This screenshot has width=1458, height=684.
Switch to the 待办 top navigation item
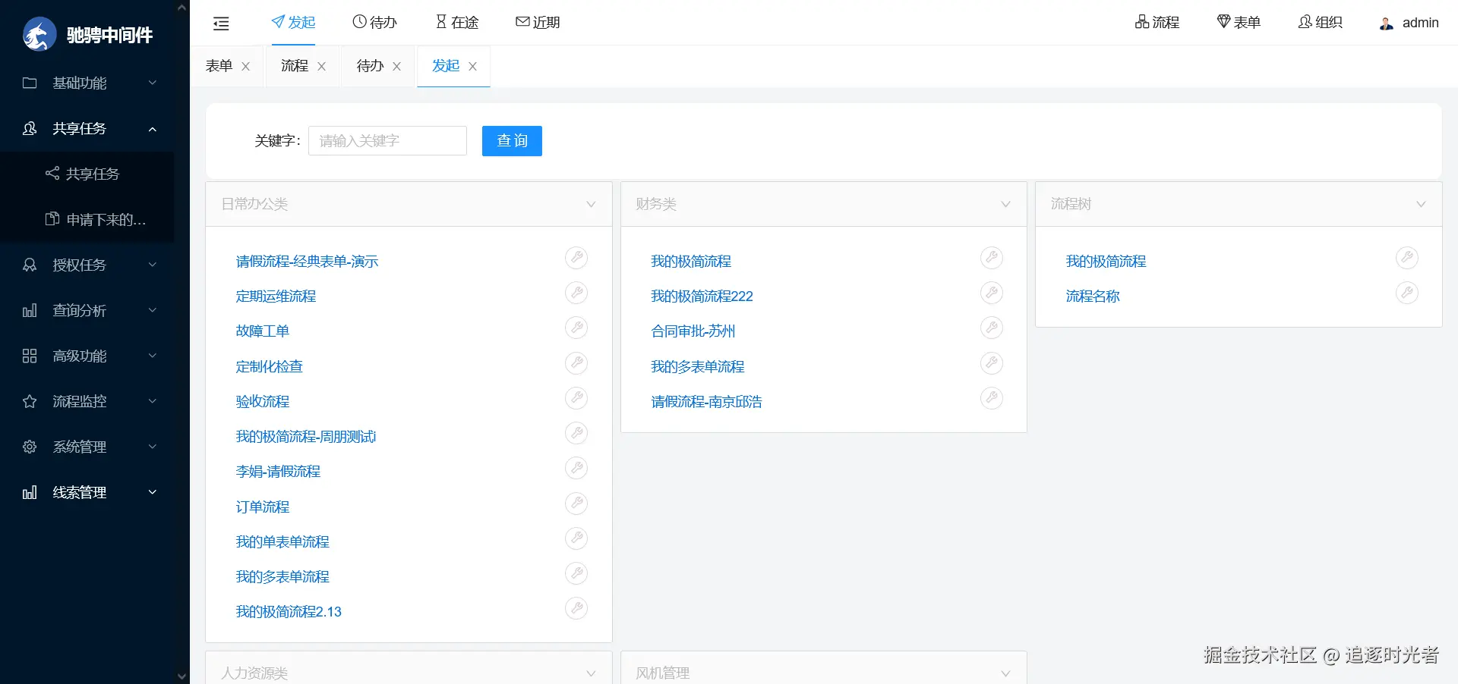(375, 23)
